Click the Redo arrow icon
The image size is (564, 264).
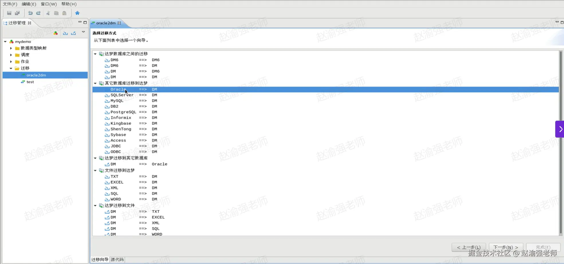(38, 13)
